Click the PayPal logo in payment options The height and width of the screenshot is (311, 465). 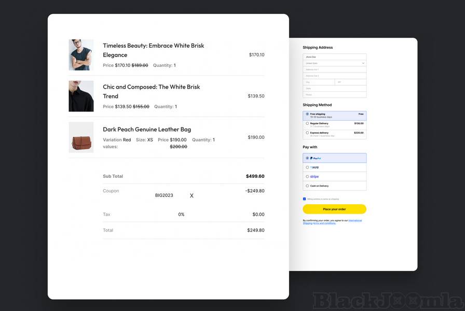(316, 158)
